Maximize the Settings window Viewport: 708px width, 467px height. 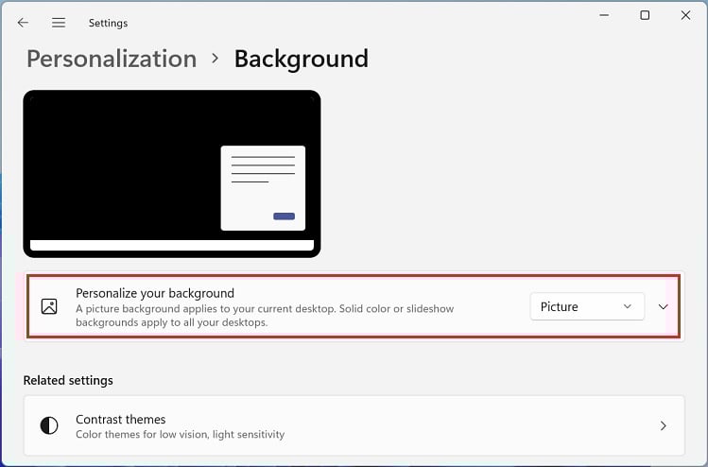coord(645,15)
